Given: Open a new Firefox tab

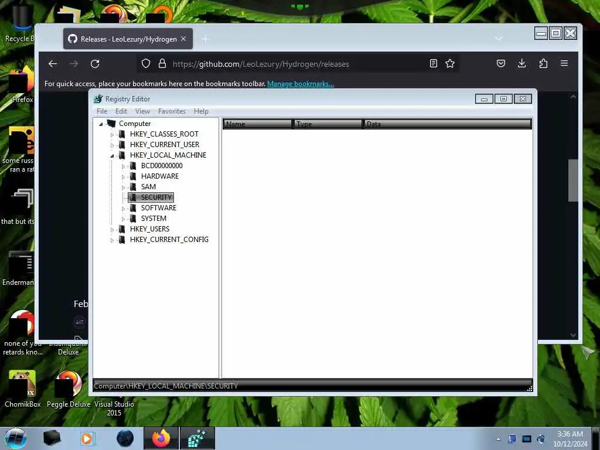Looking at the screenshot, I should tap(206, 39).
